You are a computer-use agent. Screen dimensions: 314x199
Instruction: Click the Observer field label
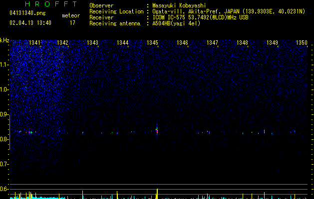[x=101, y=5]
